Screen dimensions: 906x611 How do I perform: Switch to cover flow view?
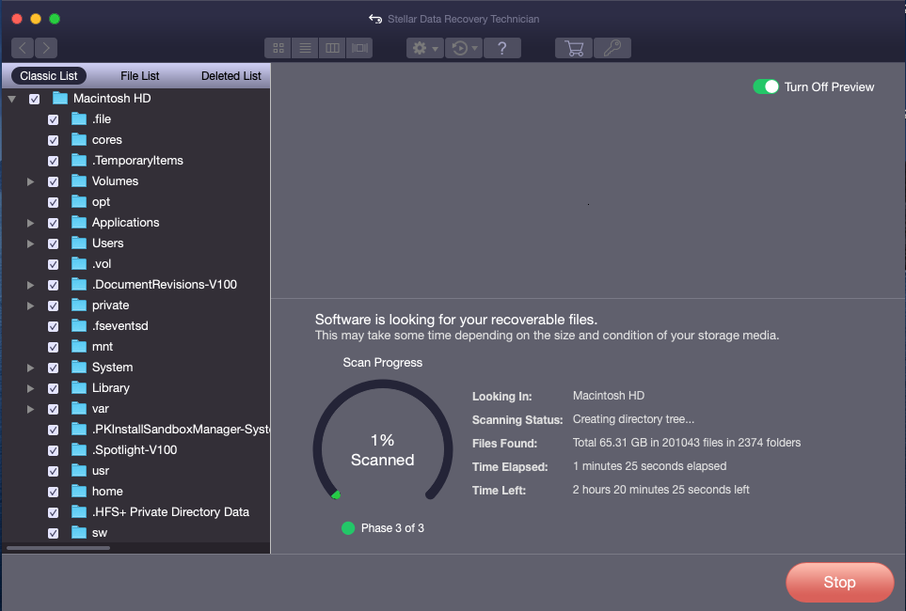pos(359,48)
